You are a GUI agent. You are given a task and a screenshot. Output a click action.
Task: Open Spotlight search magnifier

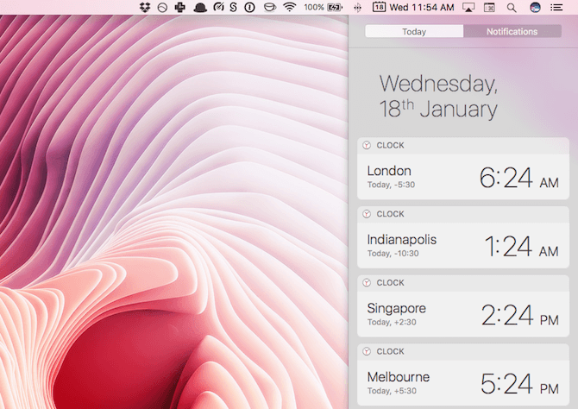point(512,7)
